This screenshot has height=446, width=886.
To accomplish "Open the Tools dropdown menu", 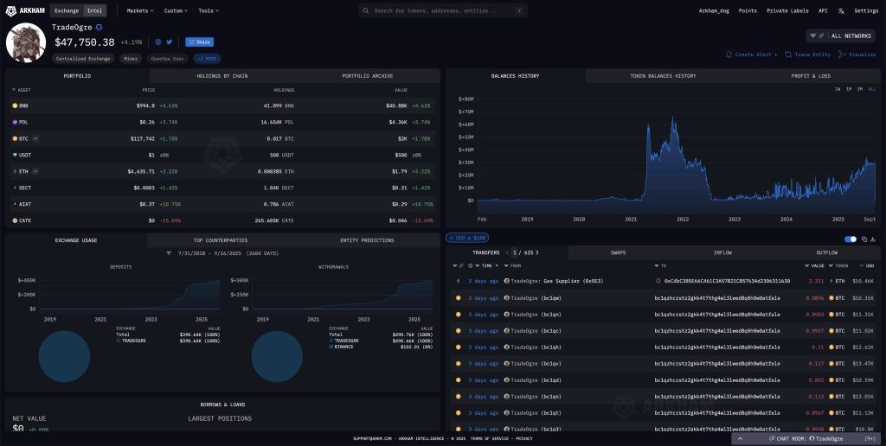I will point(208,10).
